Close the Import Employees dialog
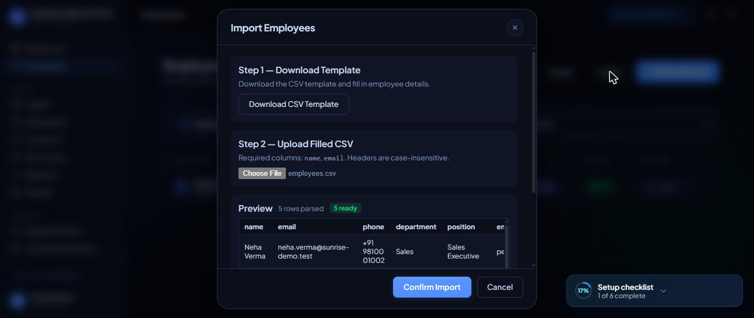Screen dimensions: 754x318 click(514, 28)
